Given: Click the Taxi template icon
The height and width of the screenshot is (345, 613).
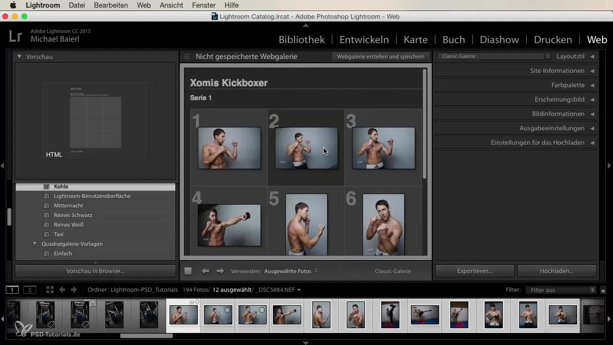Looking at the screenshot, I should 46,234.
